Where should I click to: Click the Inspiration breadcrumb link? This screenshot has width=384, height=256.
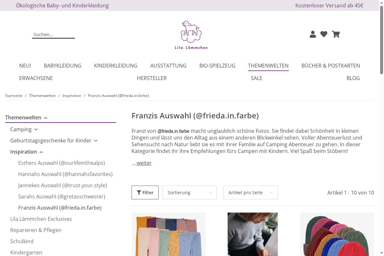72,96
